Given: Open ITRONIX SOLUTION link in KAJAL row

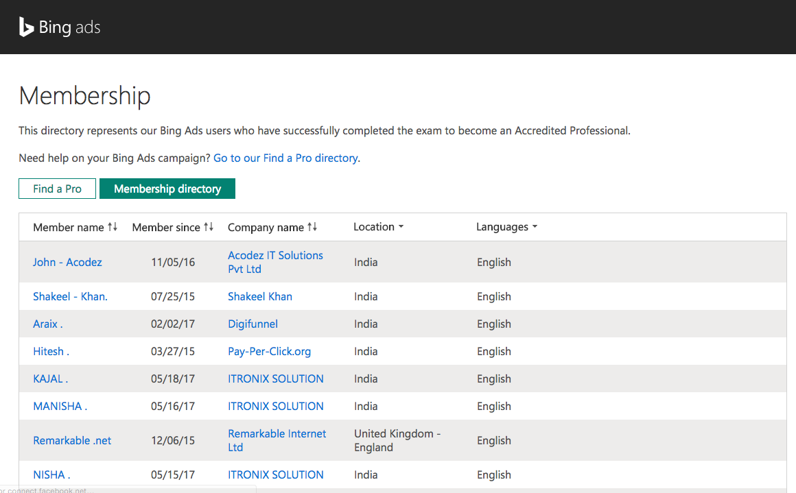Looking at the screenshot, I should coord(276,379).
